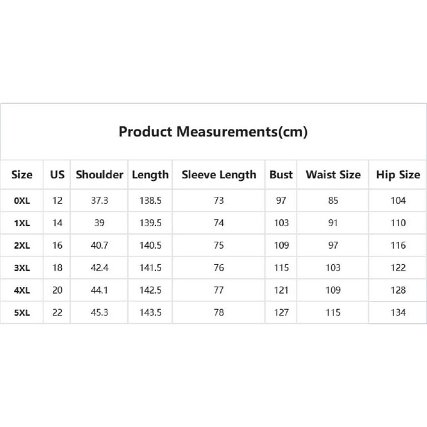Click the Shoulder column header
Viewport: 427px width, 427px height.
click(100, 175)
